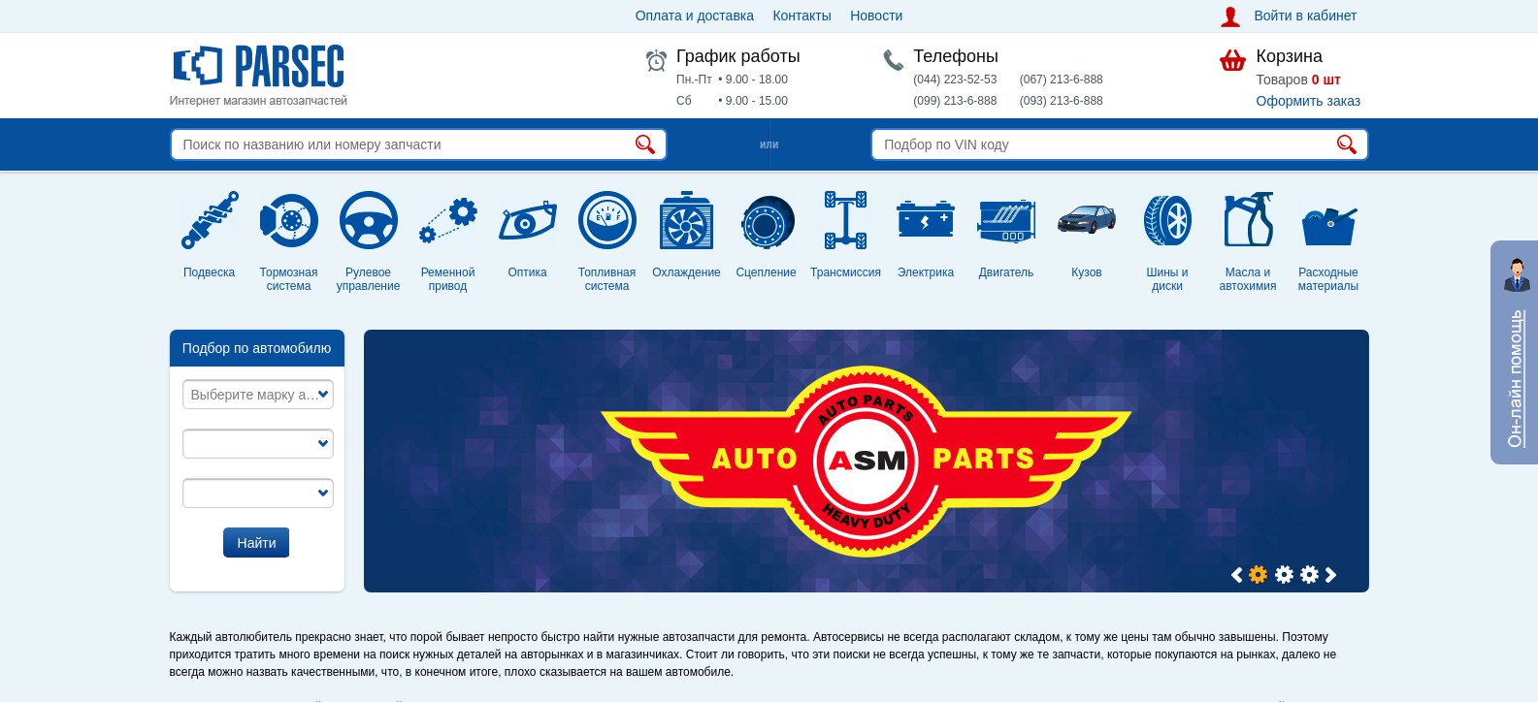Select the second gear slide indicator

1285,574
